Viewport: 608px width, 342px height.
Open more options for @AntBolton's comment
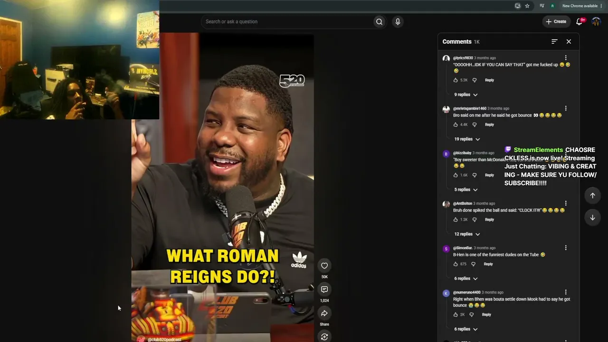pos(566,203)
